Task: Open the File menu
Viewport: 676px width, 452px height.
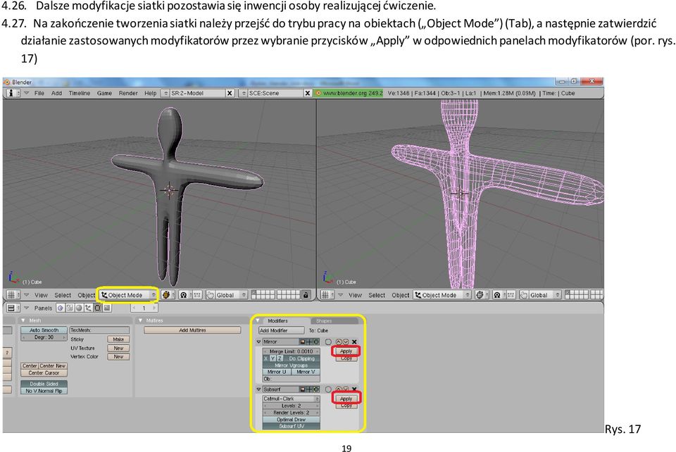Action: [x=39, y=93]
